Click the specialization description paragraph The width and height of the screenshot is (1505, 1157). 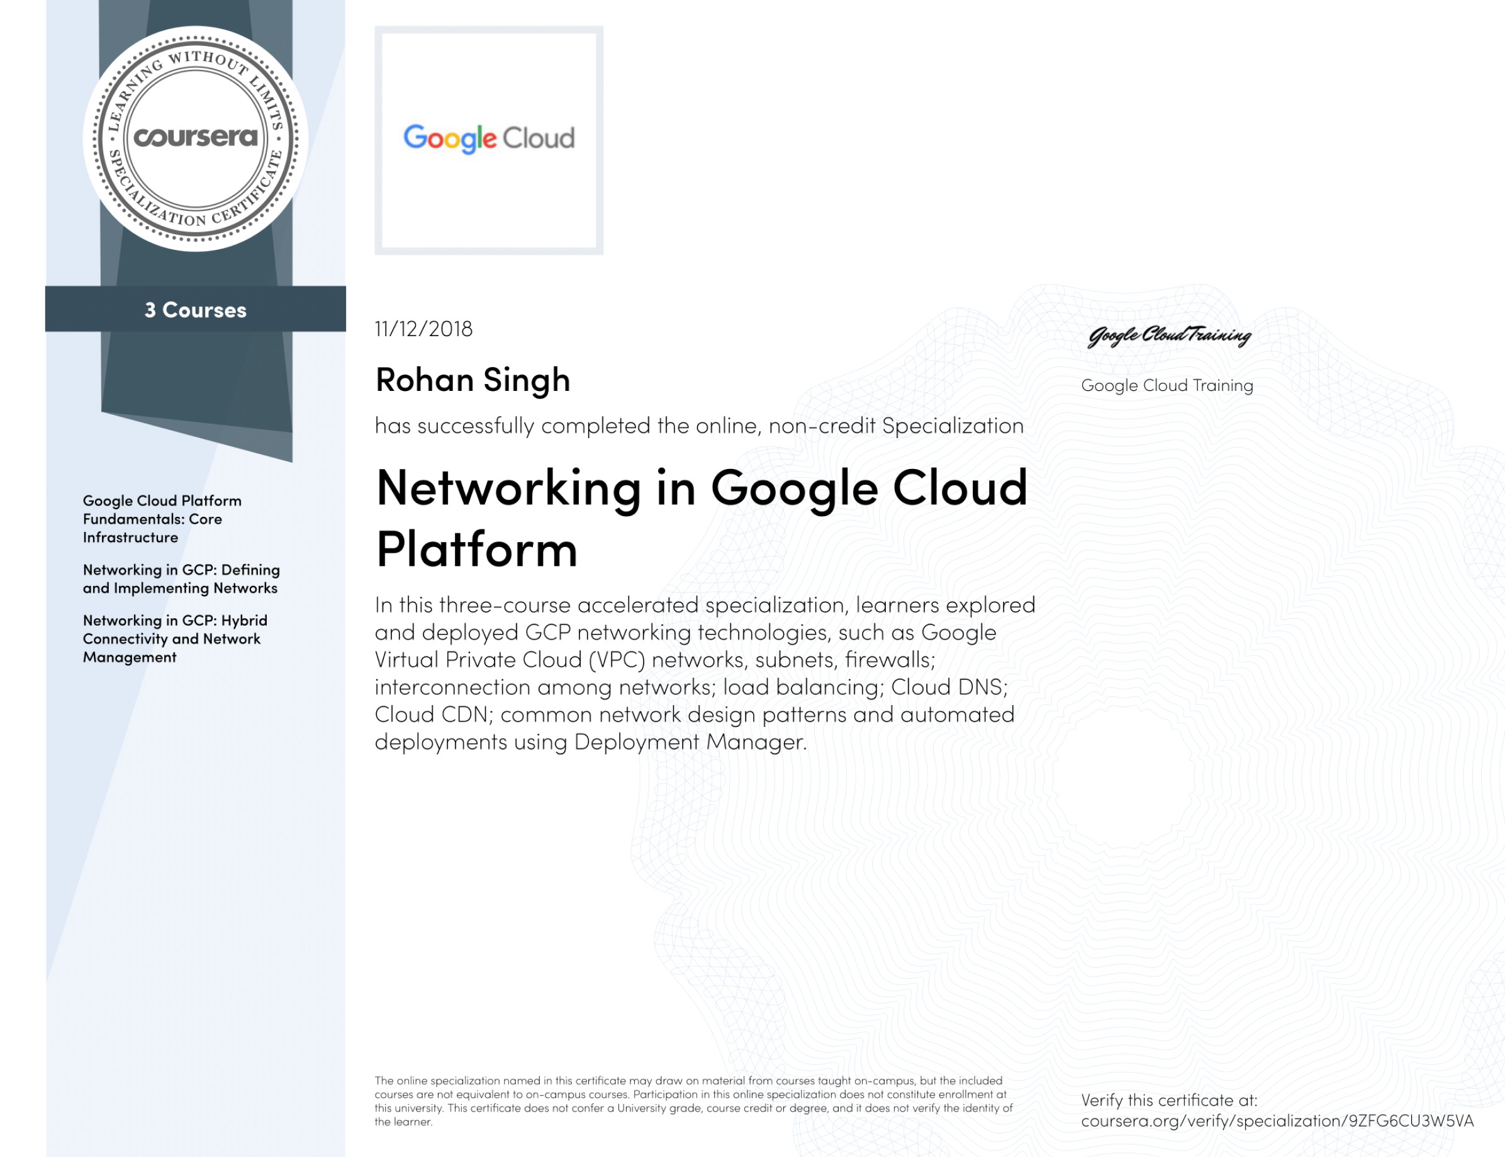point(705,673)
